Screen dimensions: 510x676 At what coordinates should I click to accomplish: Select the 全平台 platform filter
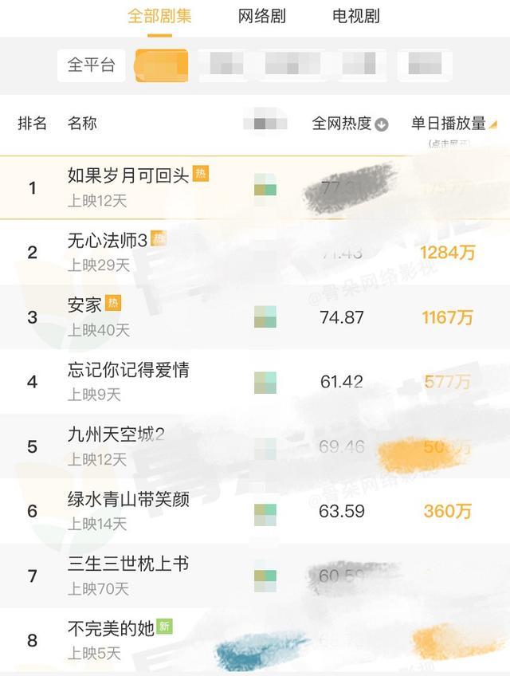[x=92, y=65]
